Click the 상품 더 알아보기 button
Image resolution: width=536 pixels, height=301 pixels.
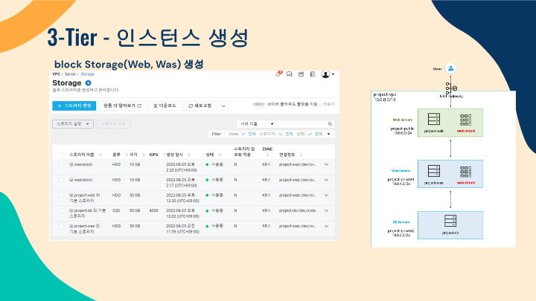point(122,106)
